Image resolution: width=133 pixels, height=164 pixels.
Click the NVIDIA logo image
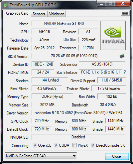coord(113,35)
